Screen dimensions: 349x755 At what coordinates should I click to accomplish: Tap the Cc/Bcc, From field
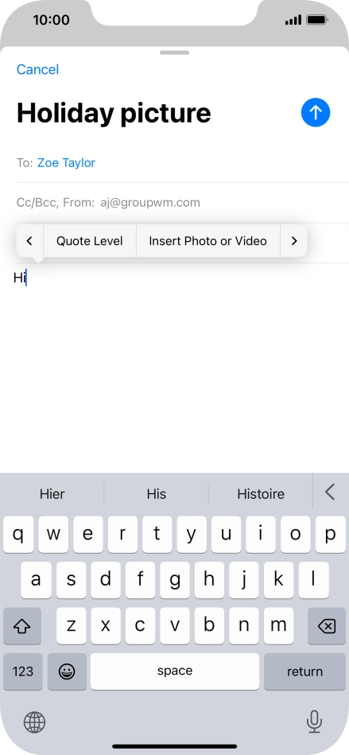pos(182,203)
